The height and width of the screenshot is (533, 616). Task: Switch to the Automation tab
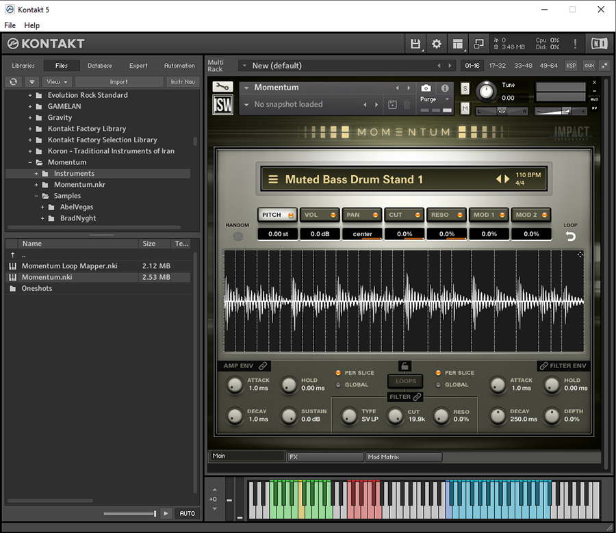point(179,66)
